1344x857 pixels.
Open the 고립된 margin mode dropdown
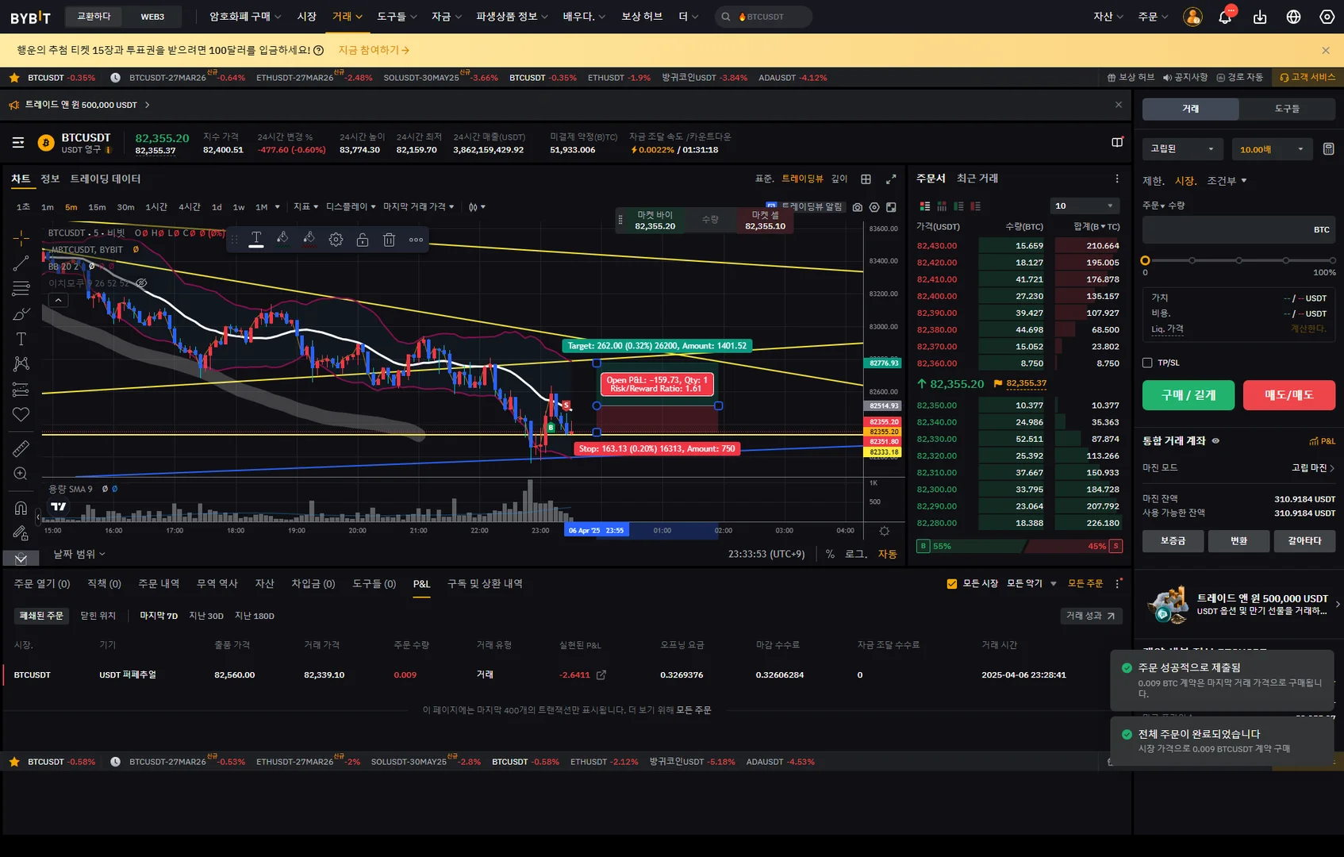[1183, 149]
